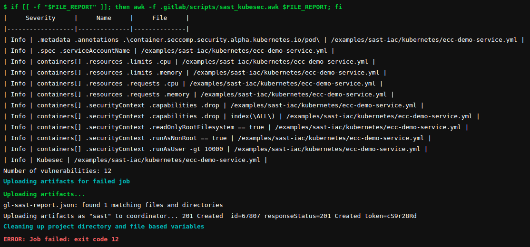
Task: Click the awk command line at top
Action: (172, 7)
